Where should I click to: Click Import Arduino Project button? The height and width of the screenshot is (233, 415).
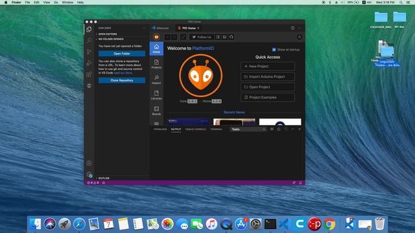pos(268,76)
